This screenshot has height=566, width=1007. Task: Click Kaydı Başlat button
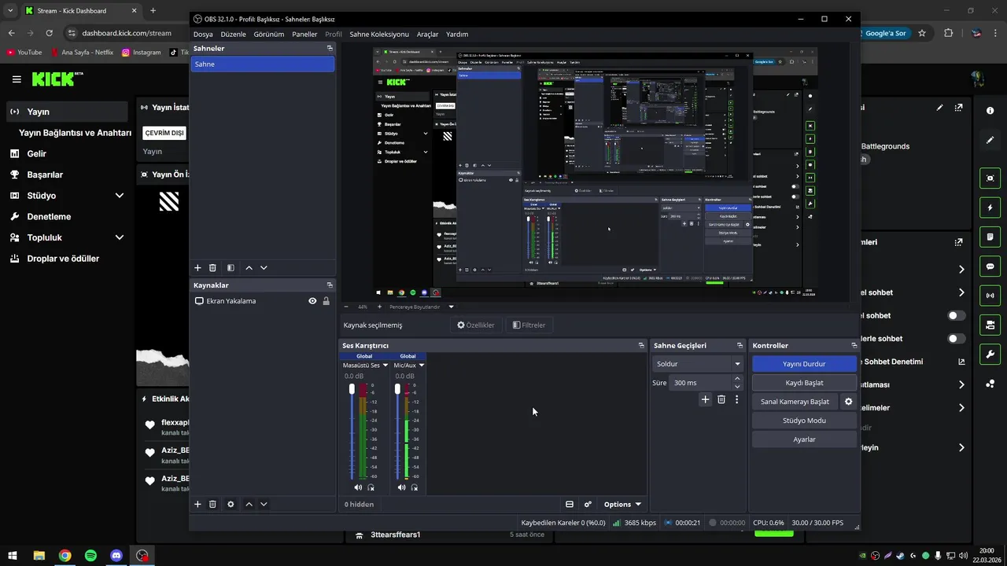pos(804,383)
